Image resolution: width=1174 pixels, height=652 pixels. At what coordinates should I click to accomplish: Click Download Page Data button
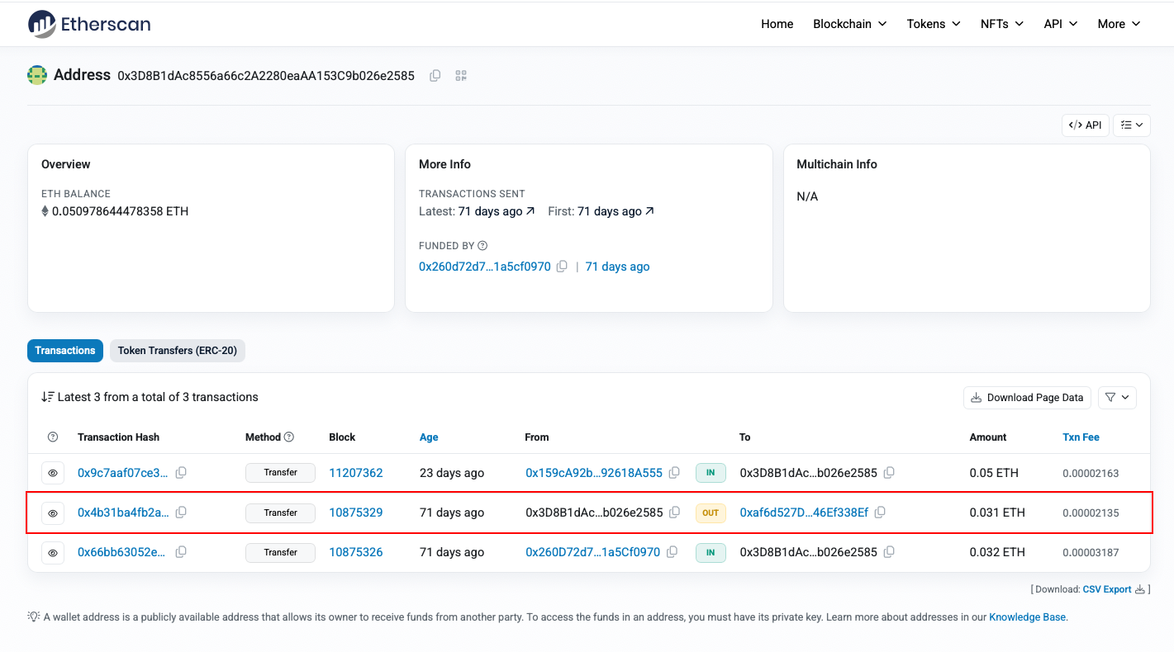pyautogui.click(x=1027, y=397)
